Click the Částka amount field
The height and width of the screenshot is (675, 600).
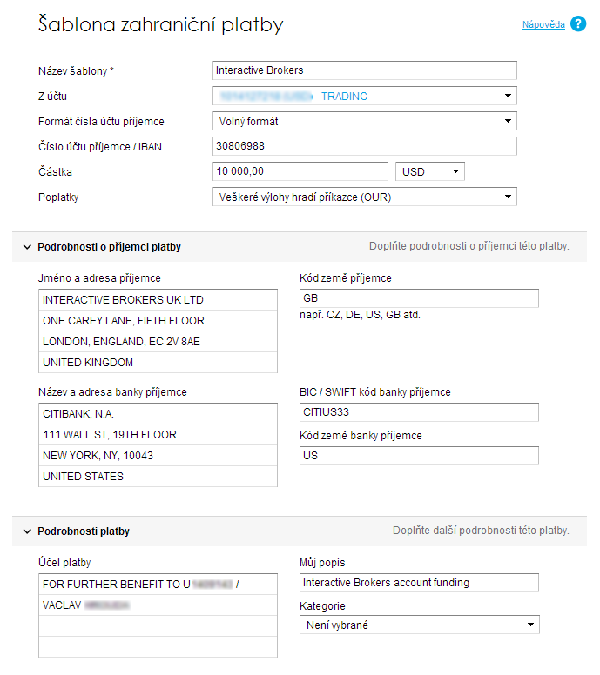click(x=300, y=172)
